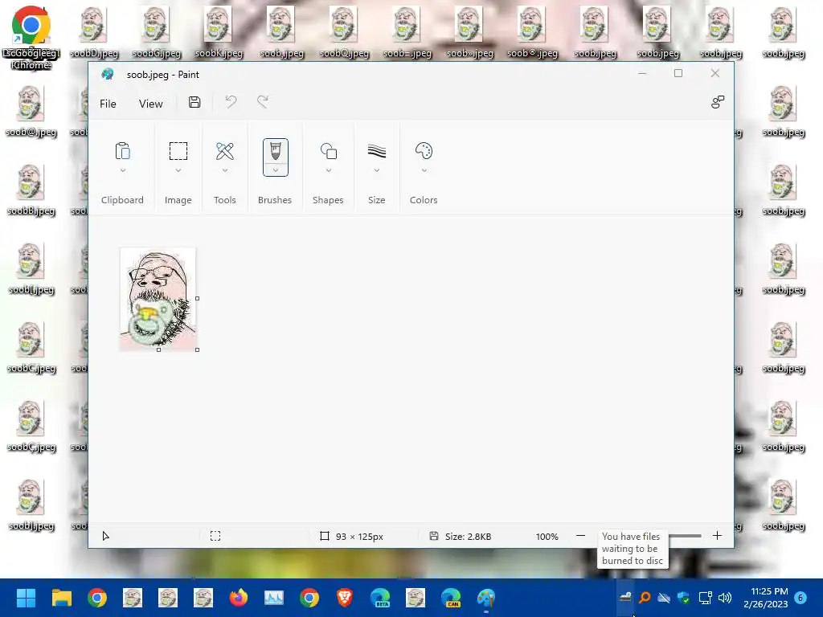Select the soobK.jpeg desktop file

[x=219, y=32]
